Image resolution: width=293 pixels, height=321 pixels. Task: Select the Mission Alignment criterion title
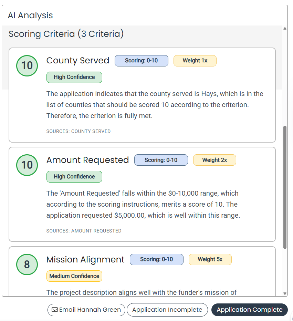(x=85, y=259)
